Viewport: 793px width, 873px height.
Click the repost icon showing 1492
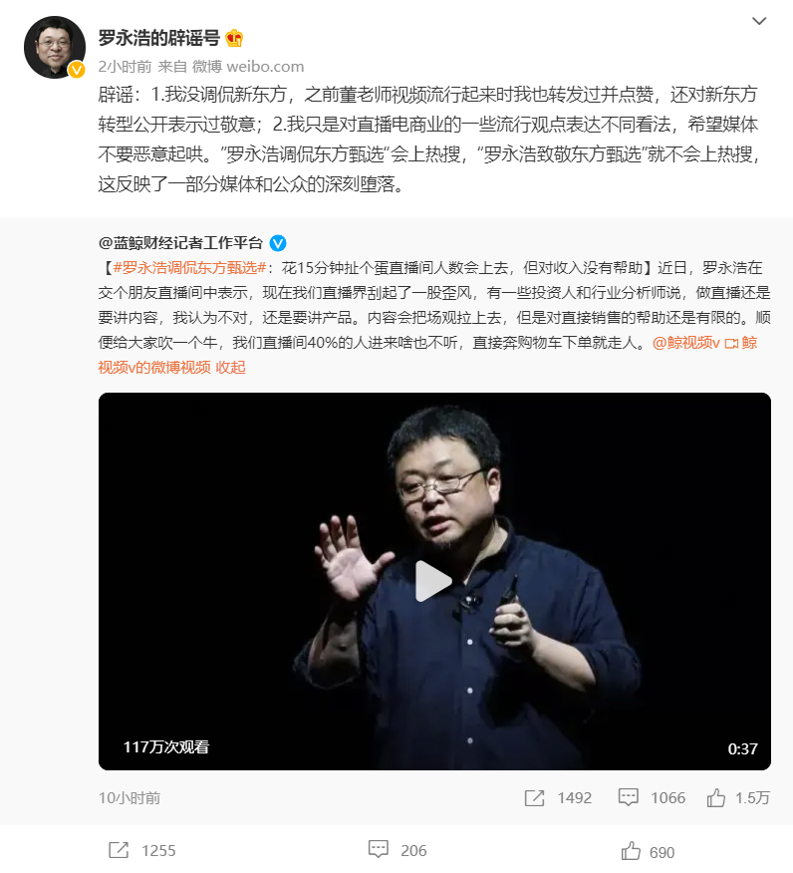point(535,798)
